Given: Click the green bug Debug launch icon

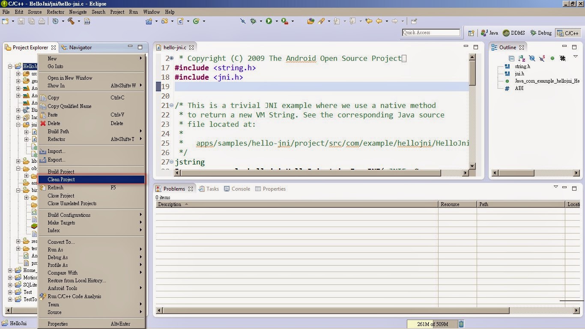Looking at the screenshot, I should coord(254,21).
